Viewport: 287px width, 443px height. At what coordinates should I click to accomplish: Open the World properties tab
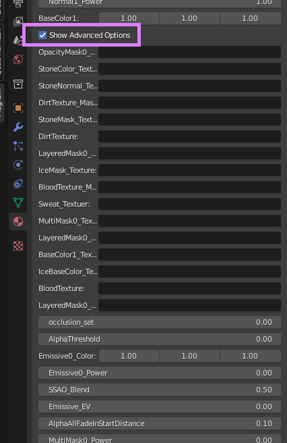(18, 59)
